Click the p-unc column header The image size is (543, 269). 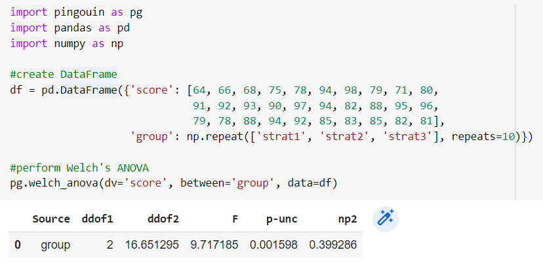281,219
